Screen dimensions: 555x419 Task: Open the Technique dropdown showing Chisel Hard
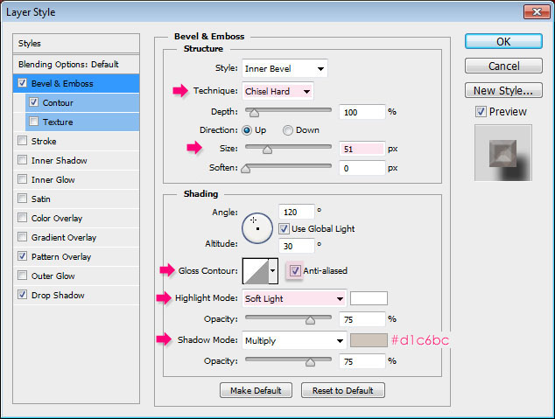[x=277, y=91]
